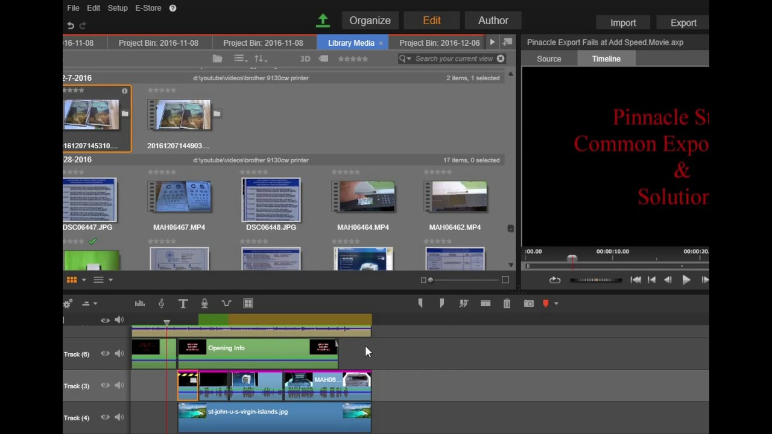Screen dimensions: 772x434
Task: Click the tags filter icon
Action: [323, 58]
